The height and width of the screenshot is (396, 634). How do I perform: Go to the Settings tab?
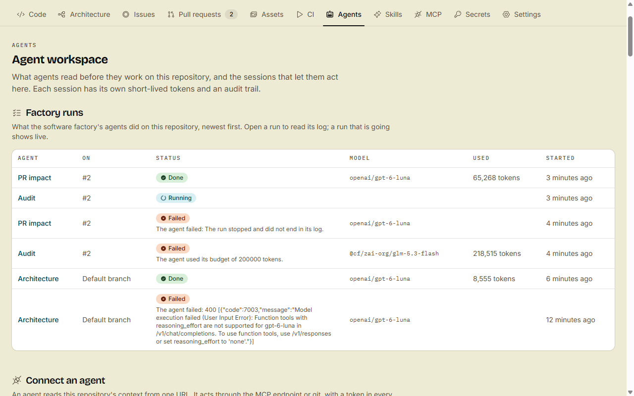tap(522, 14)
